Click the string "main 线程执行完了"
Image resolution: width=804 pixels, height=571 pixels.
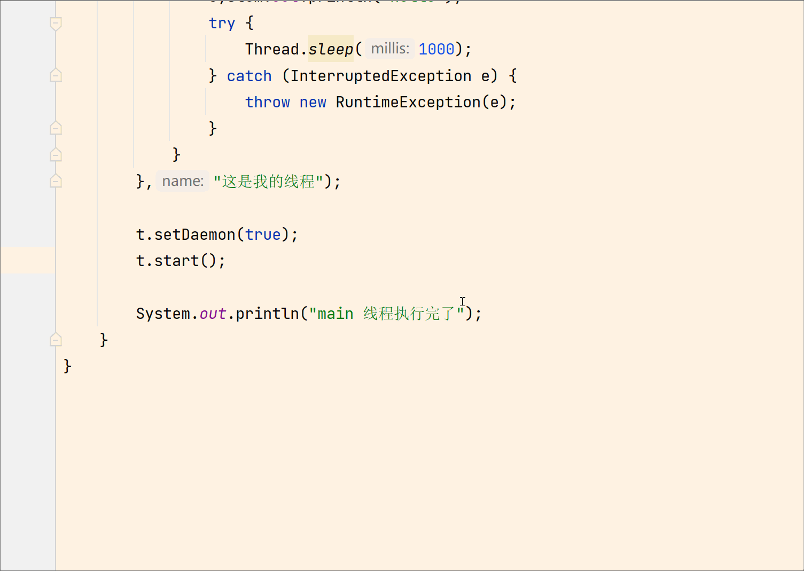tap(385, 314)
